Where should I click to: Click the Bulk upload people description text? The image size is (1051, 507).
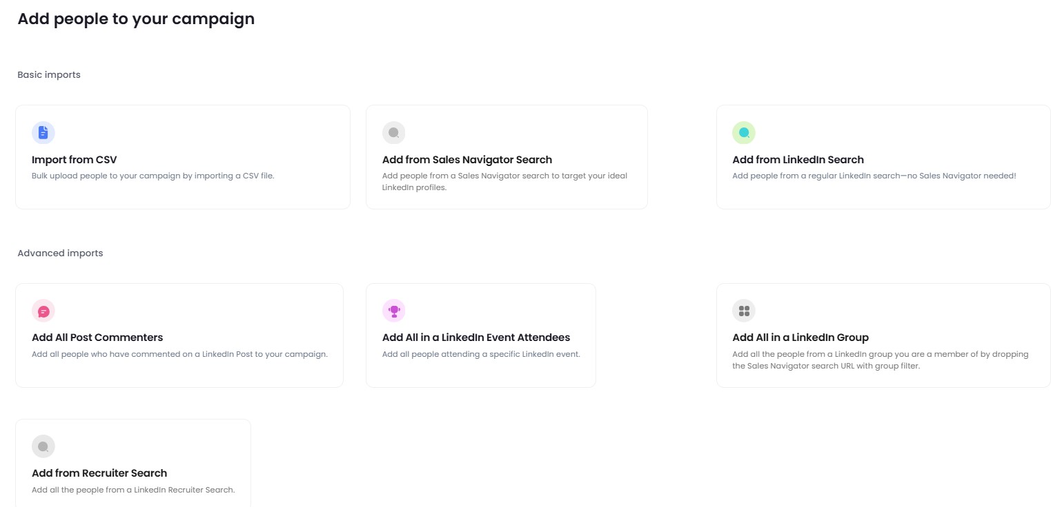click(153, 176)
